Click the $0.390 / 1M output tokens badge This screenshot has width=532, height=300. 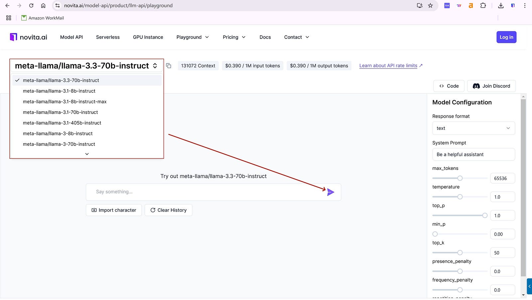tap(319, 66)
